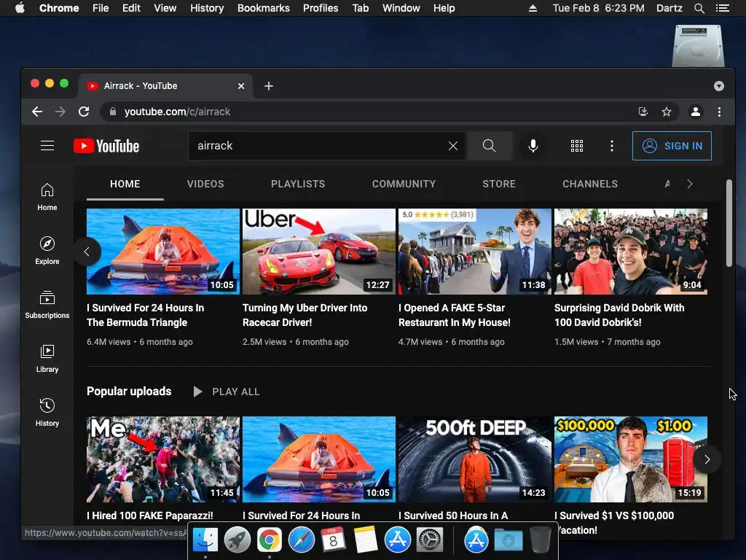Image resolution: width=746 pixels, height=560 pixels.
Task: Open the Apple menu
Action: coord(20,8)
